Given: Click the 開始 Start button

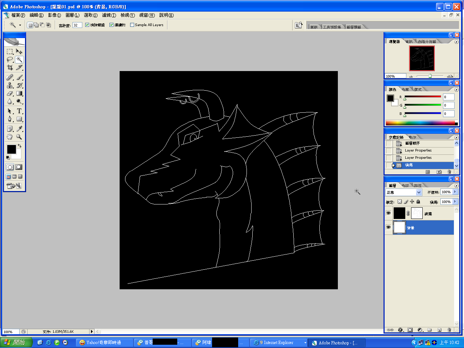Looking at the screenshot, I should pyautogui.click(x=16, y=342).
